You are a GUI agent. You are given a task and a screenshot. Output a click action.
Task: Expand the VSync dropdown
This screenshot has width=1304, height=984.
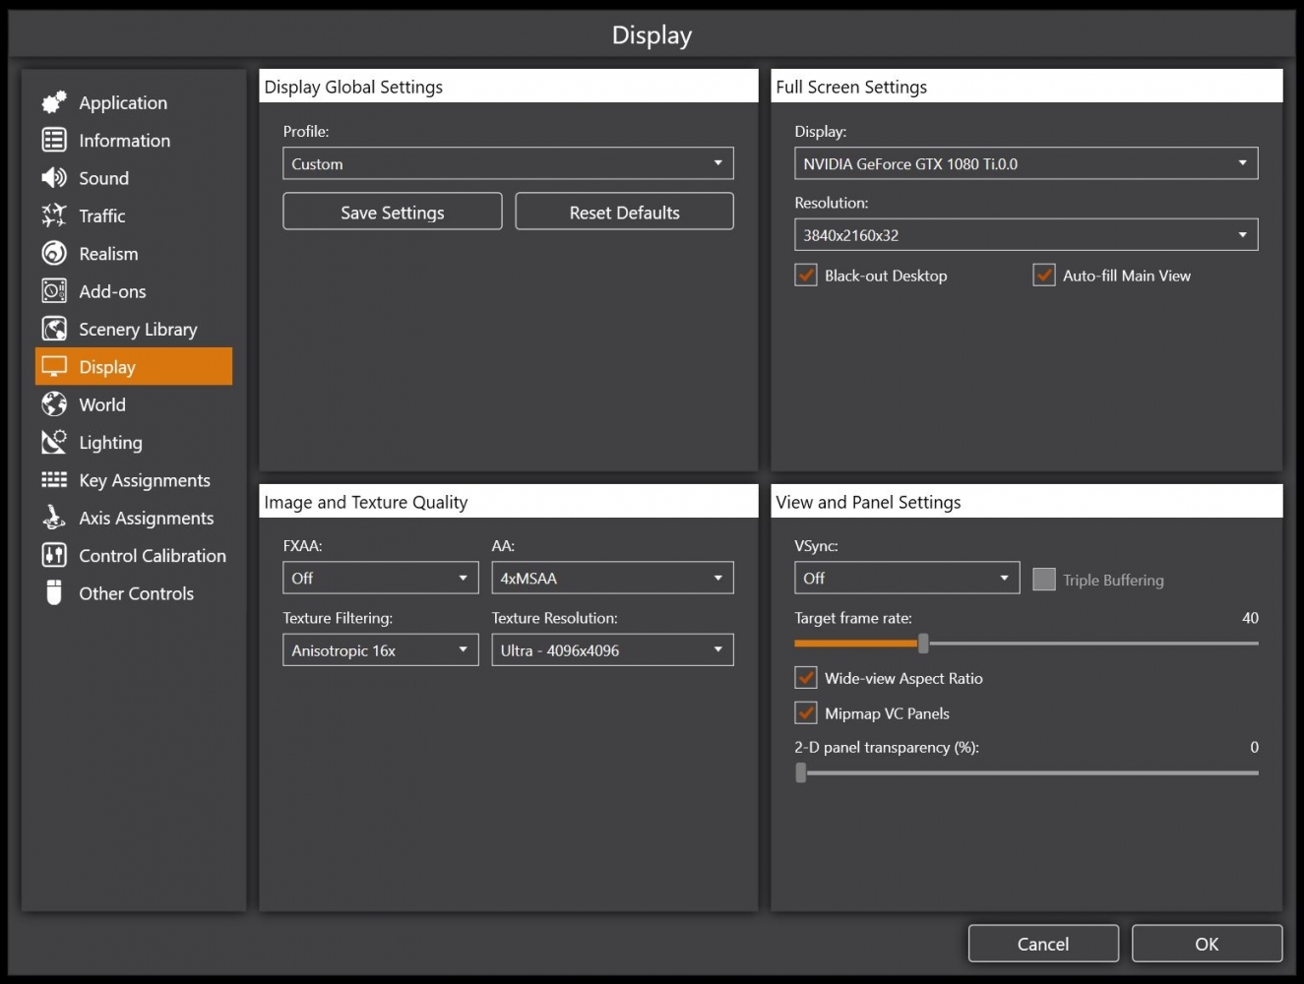click(907, 578)
